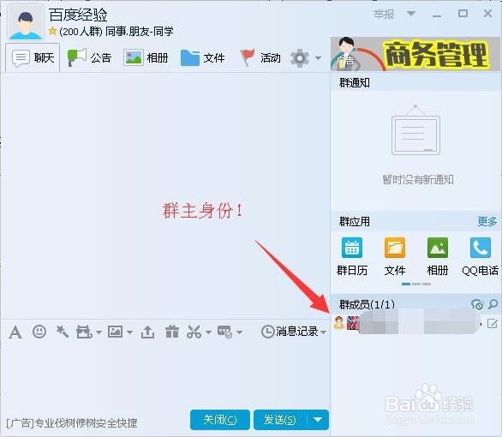Click the group owner member row

[415, 323]
